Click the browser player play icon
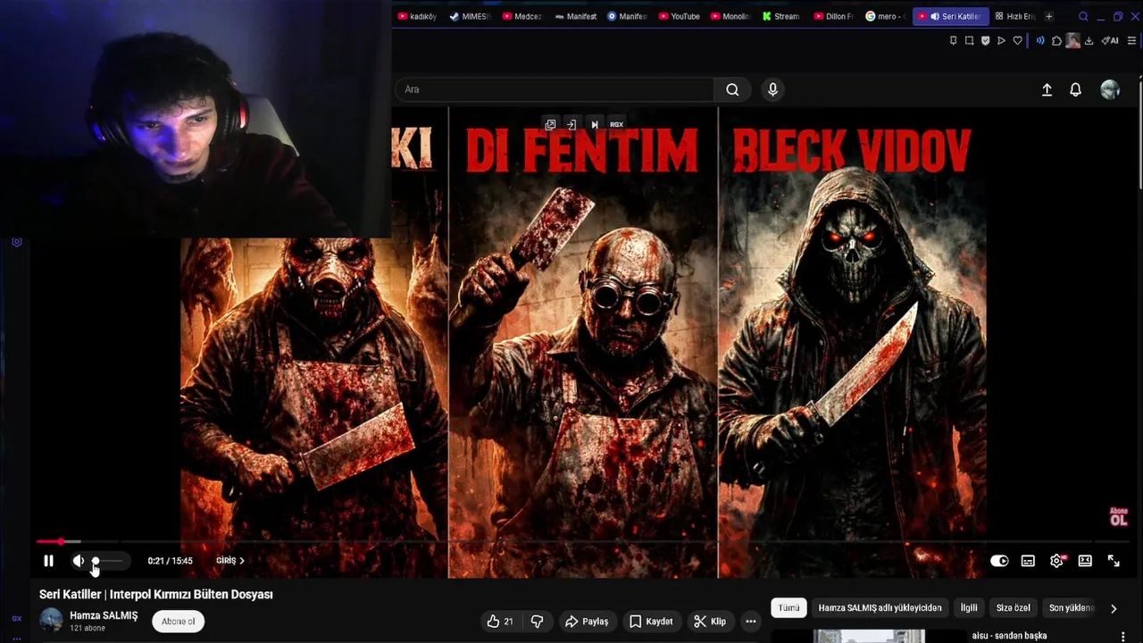Screen dimensions: 1143x643 (1001, 40)
